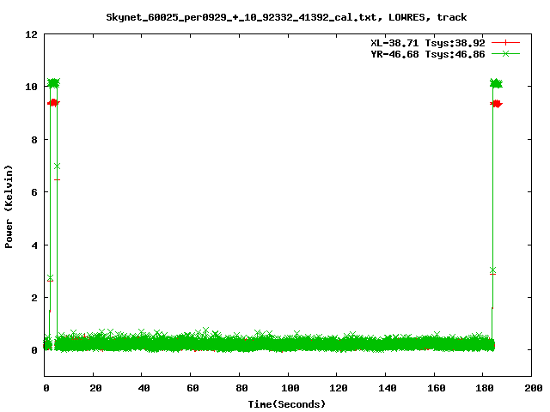Click the x-axis tick label 100
550x412 pixels.
pos(290,388)
